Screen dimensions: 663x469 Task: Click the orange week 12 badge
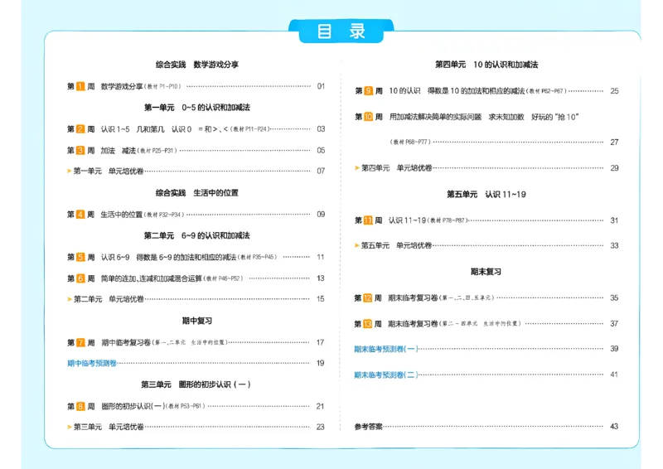click(x=367, y=298)
